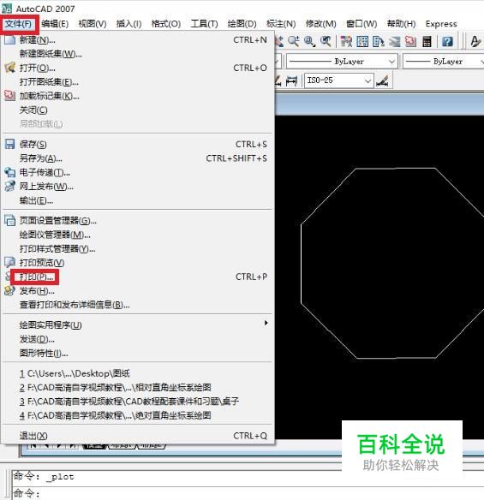
Task: Choose 退出(X) from the File menu
Action: pos(136,435)
